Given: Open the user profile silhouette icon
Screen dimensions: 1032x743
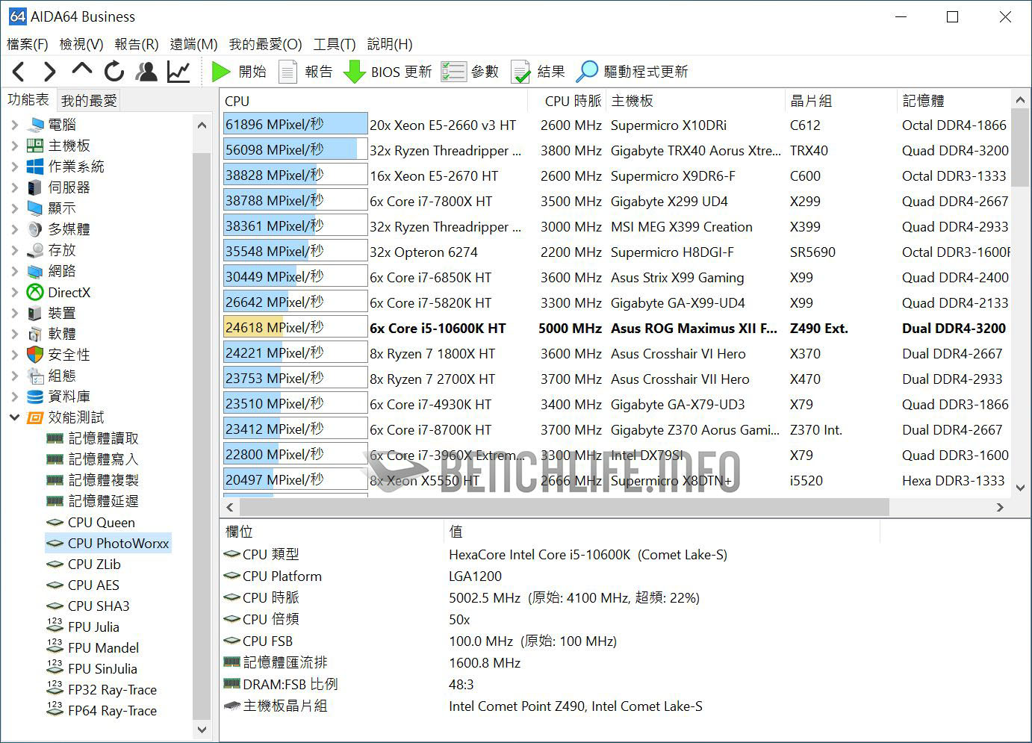Looking at the screenshot, I should (146, 72).
